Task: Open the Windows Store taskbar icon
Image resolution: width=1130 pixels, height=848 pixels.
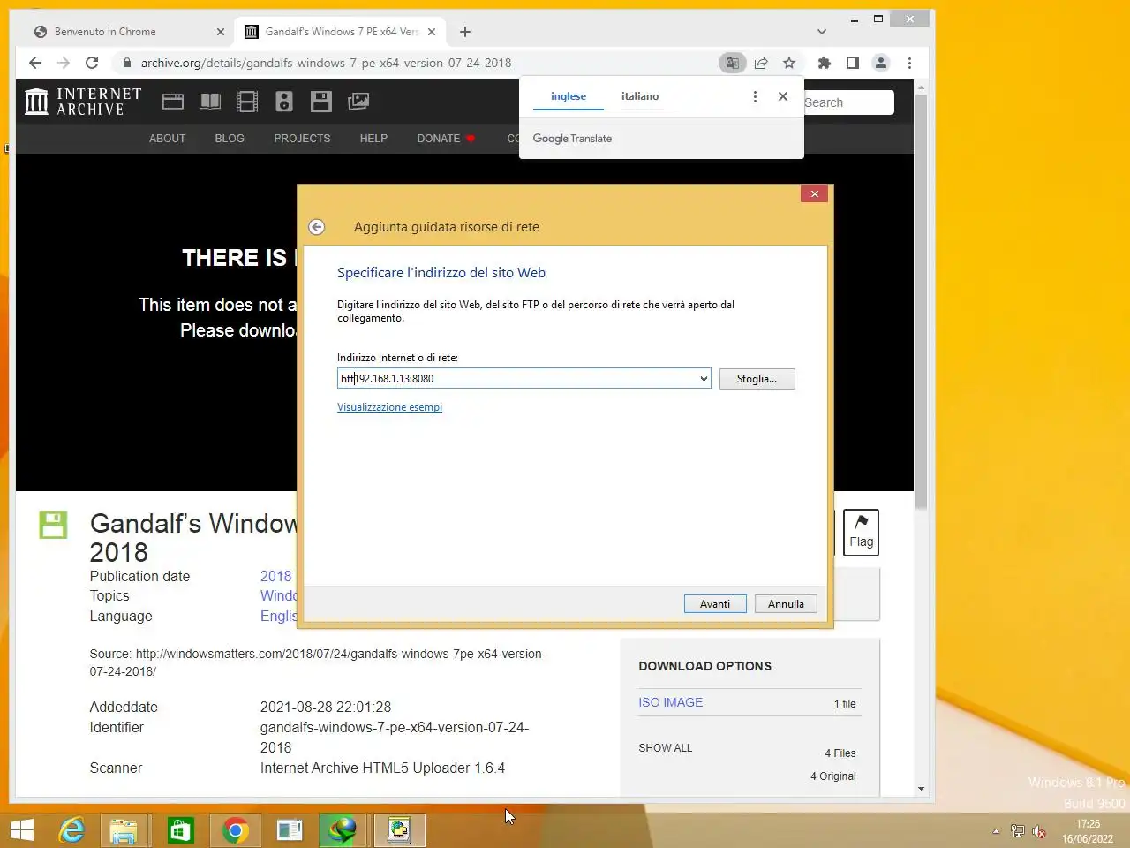Action: point(180,830)
